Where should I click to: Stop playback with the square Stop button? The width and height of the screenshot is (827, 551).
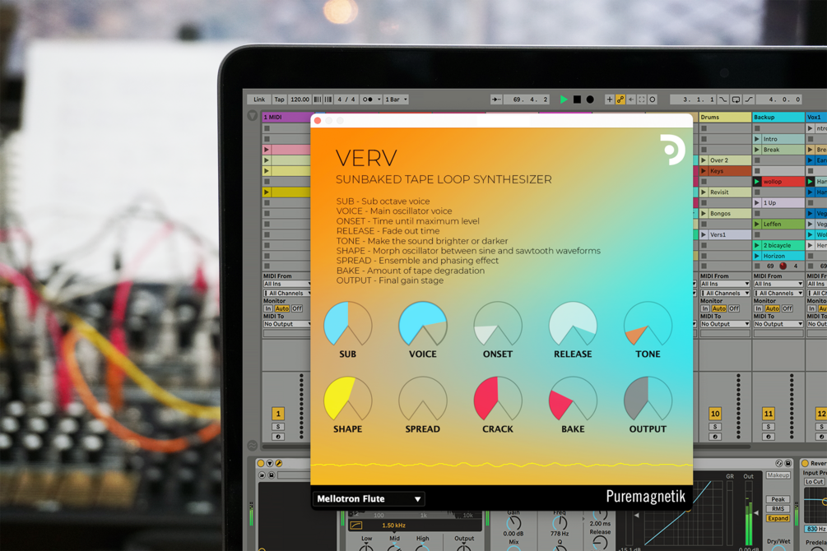pyautogui.click(x=577, y=100)
